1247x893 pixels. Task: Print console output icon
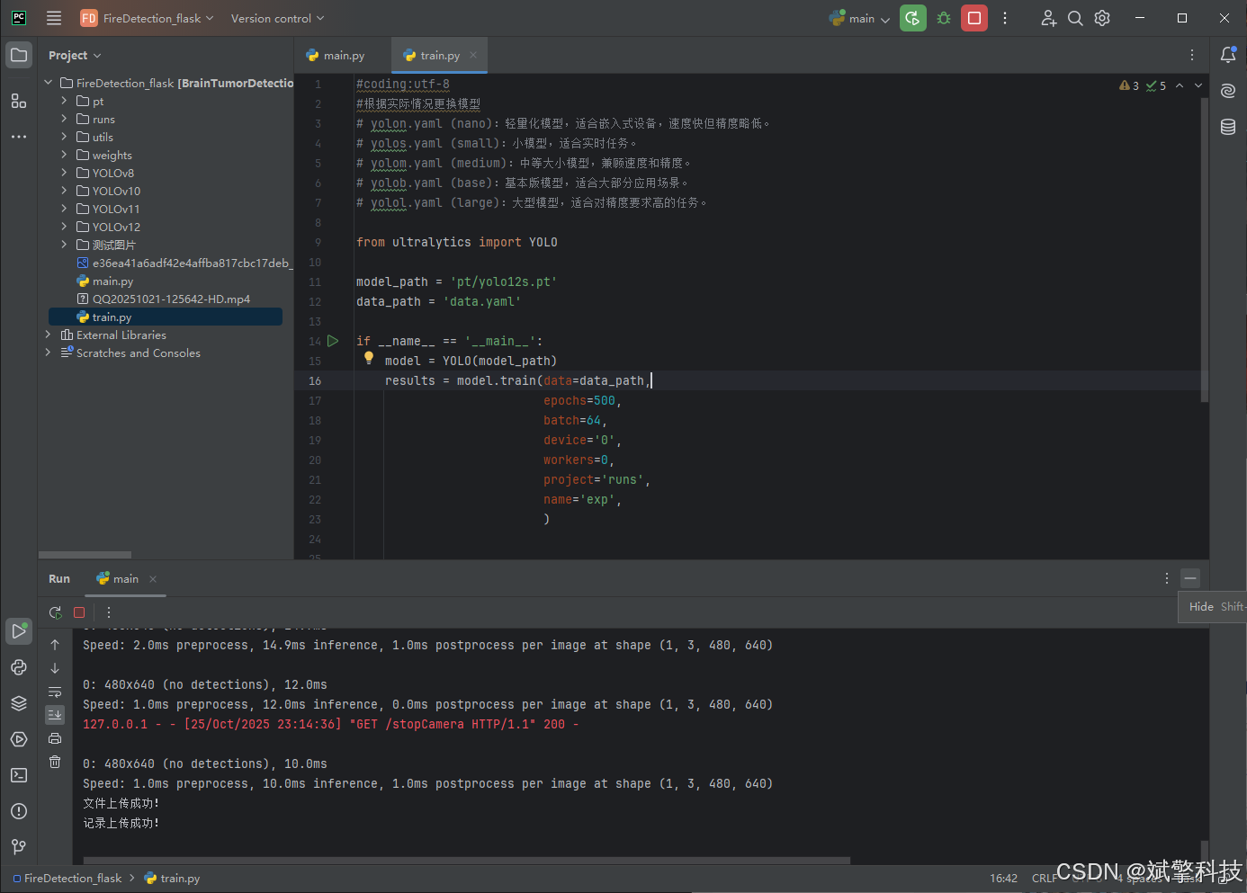click(x=55, y=738)
